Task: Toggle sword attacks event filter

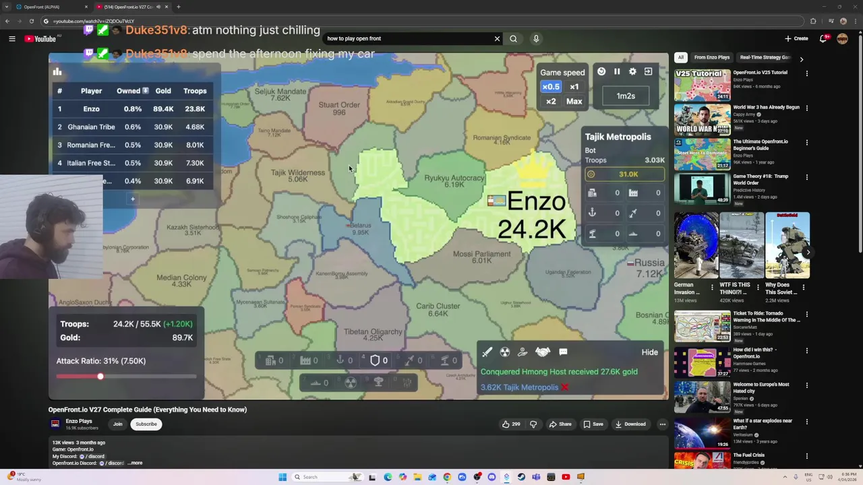Action: [x=487, y=352]
